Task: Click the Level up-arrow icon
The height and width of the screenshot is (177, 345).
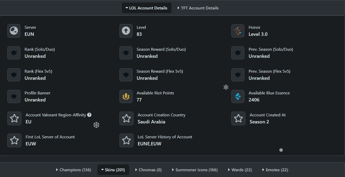Action: coord(126,31)
